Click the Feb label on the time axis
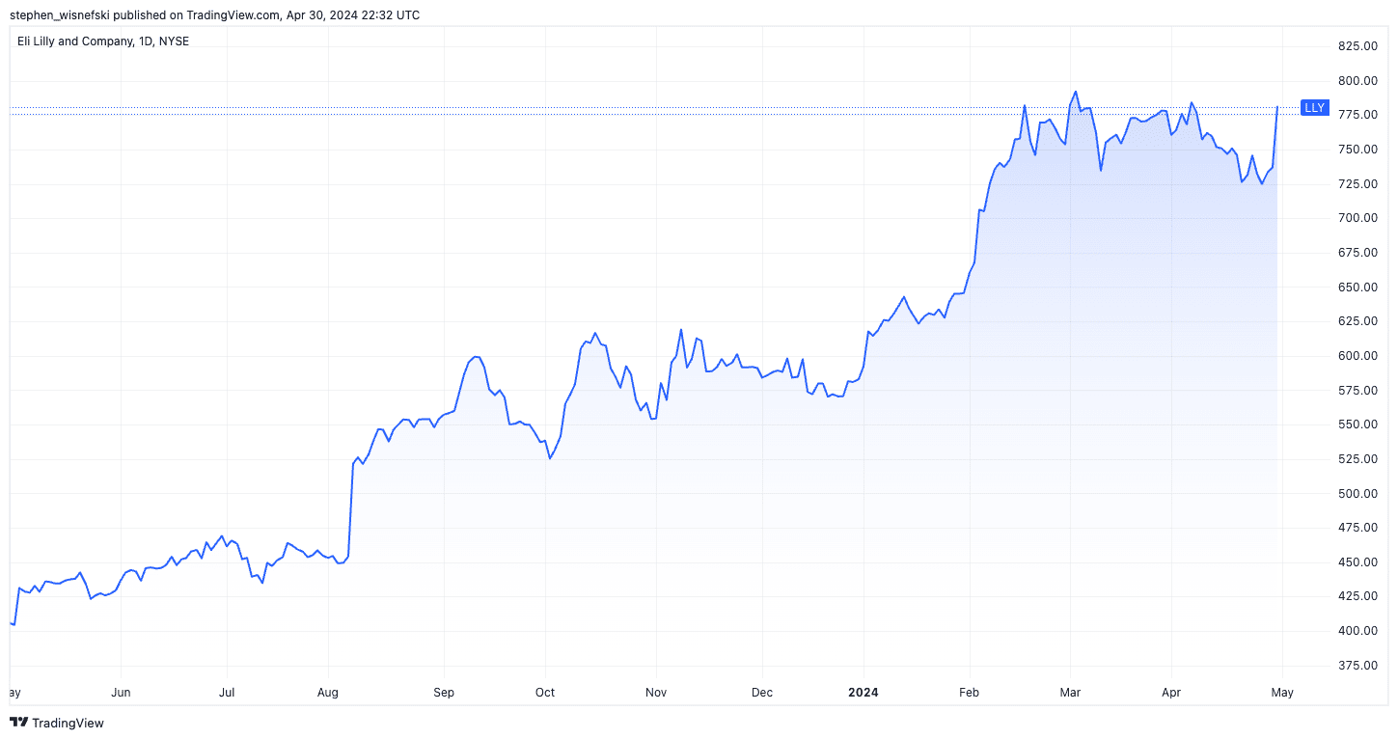Viewport: 1398px width, 739px height. 969,693
